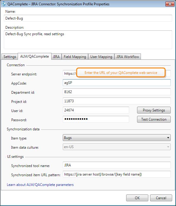Click the Cancel button

pos(161,198)
